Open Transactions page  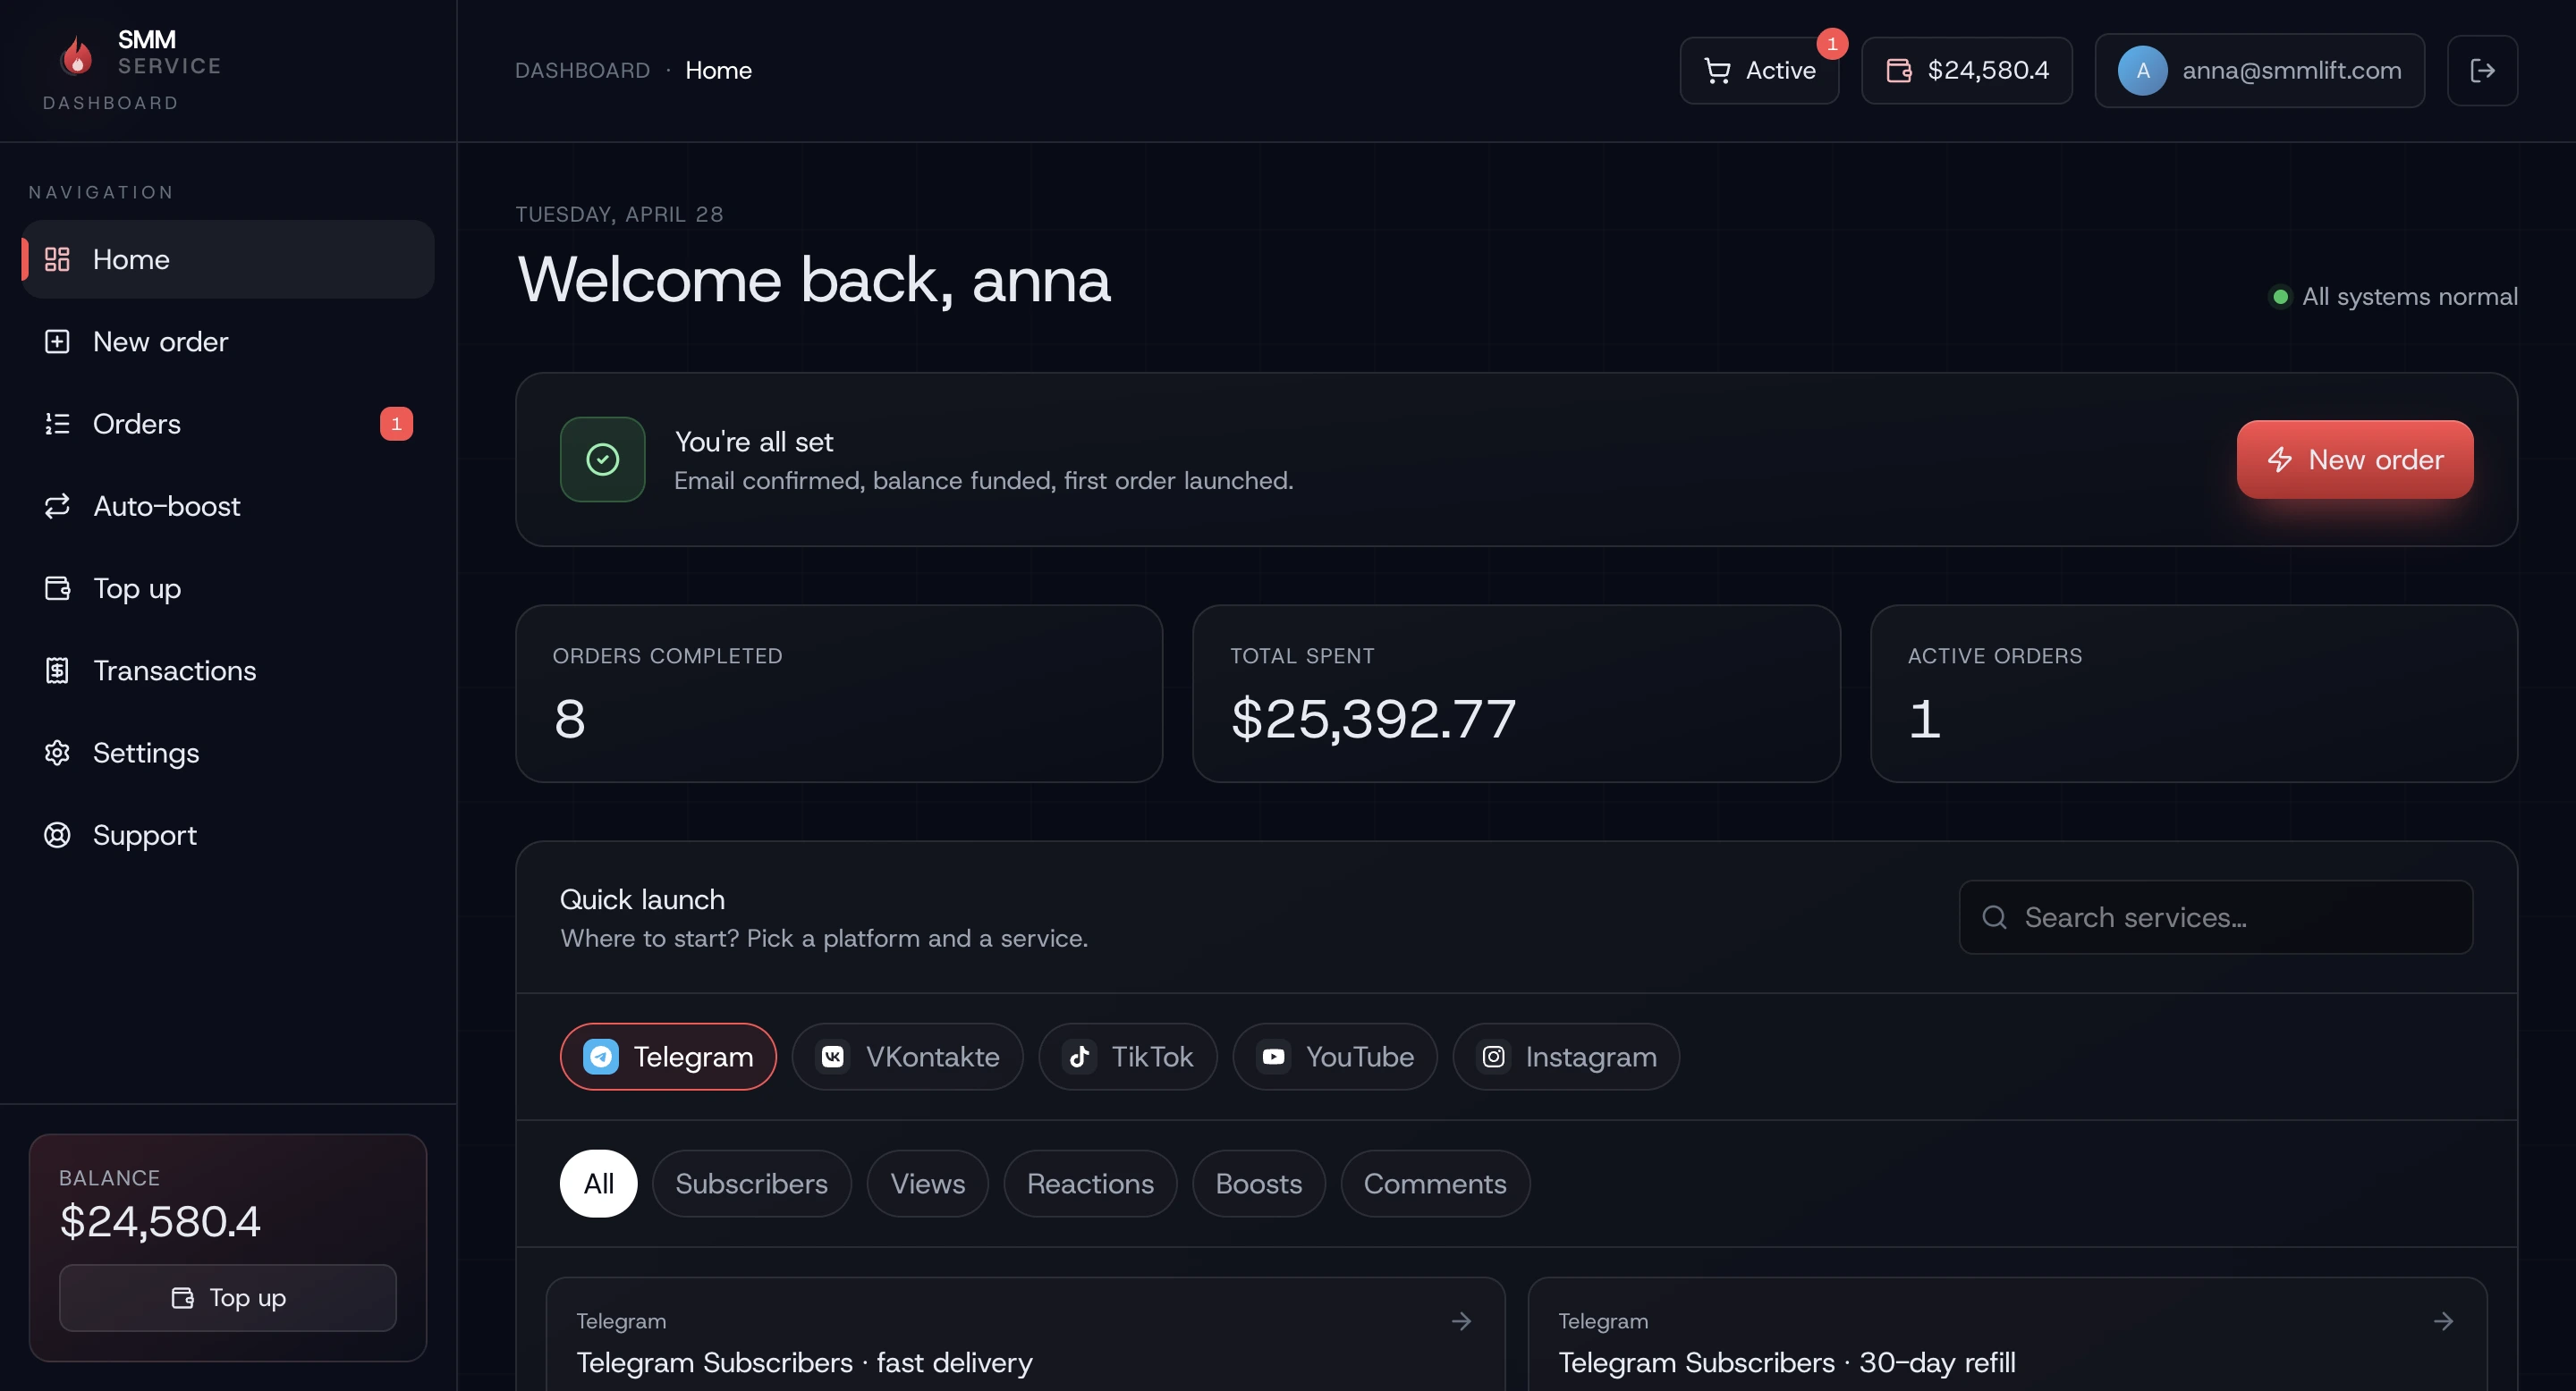[x=228, y=670]
